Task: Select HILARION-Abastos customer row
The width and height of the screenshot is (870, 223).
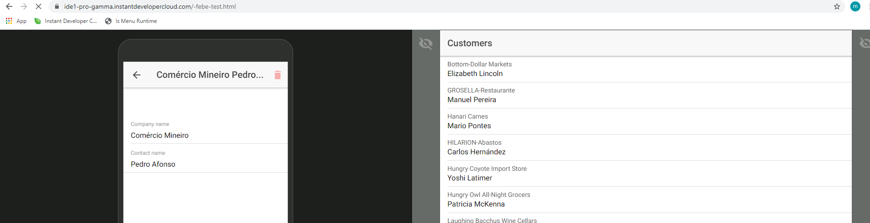Action: [x=646, y=147]
